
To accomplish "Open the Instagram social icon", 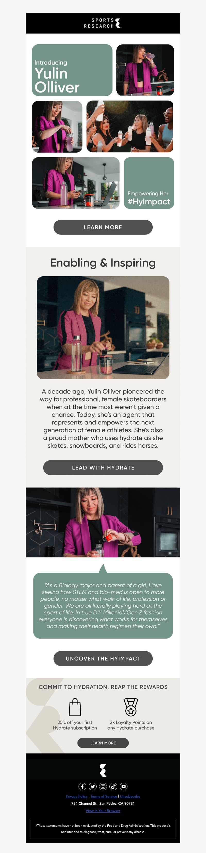I will click(x=103, y=787).
